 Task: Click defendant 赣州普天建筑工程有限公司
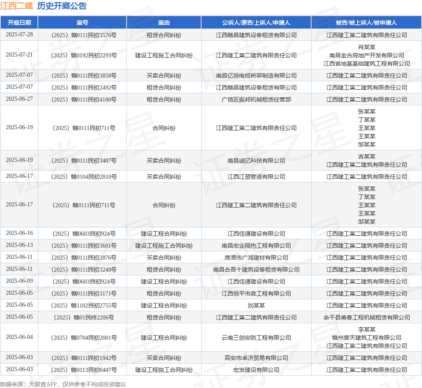[x=366, y=338]
